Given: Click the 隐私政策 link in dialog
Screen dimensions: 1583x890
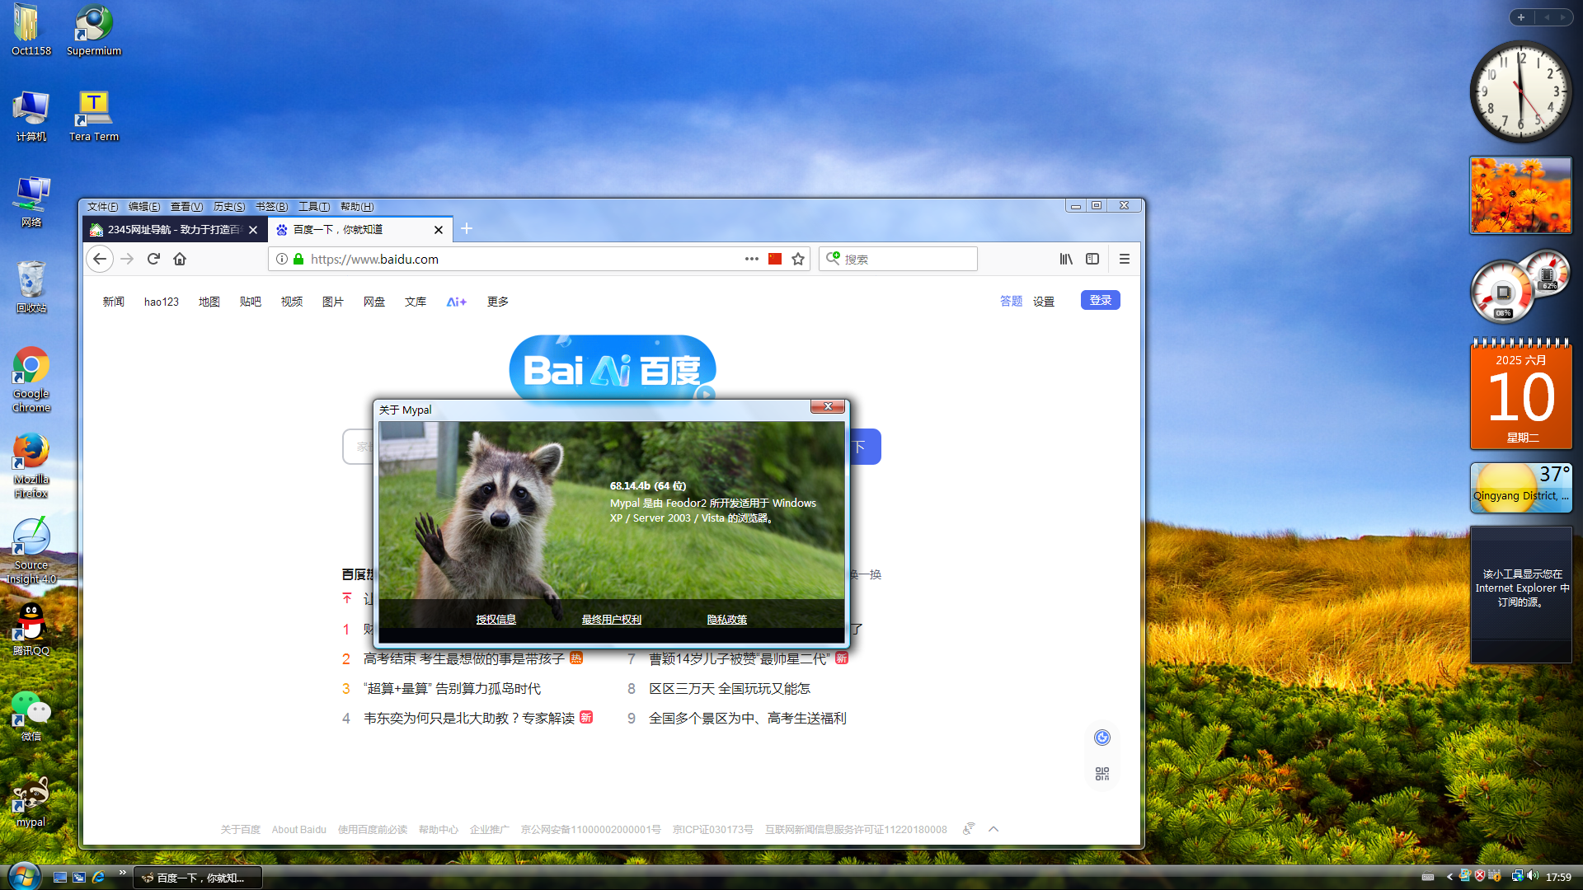Looking at the screenshot, I should [726, 619].
